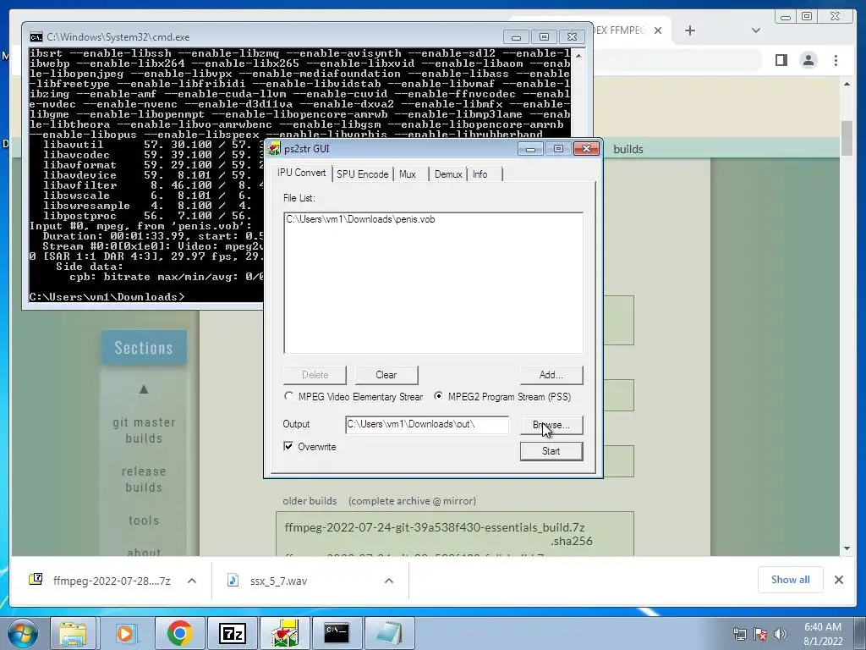Open 7-Zip from taskbar
Viewport: 866px width, 650px height.
click(232, 633)
